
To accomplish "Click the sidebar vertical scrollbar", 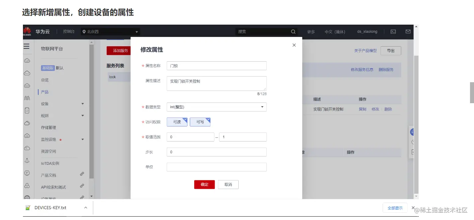I will click(91, 111).
